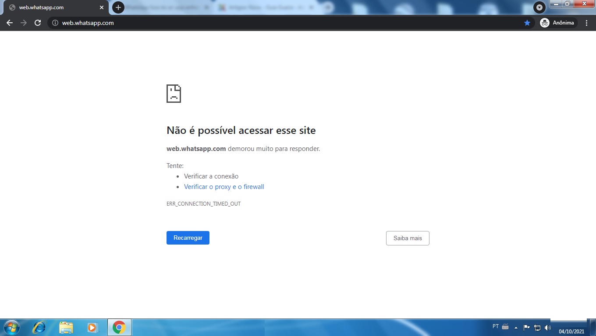Click the ERR_CONNECTION_TIMED_OUT error code text
The width and height of the screenshot is (596, 336).
203,204
